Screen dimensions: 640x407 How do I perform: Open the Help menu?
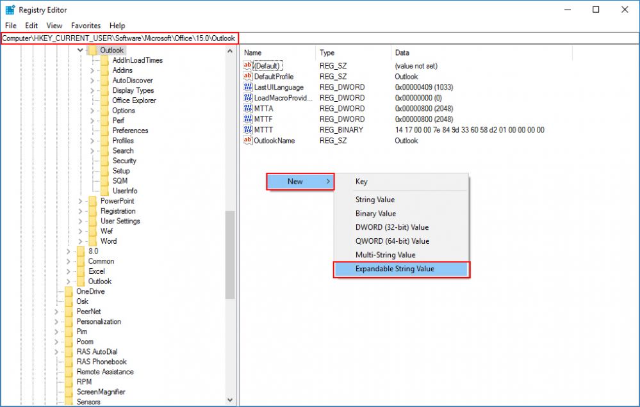tap(117, 26)
